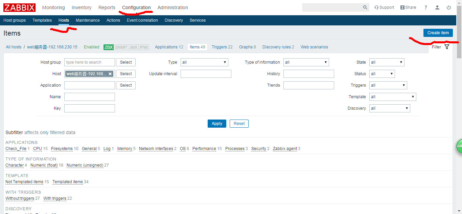The height and width of the screenshot is (214, 462).
Task: Open Discovery submenu
Action: (x=174, y=20)
